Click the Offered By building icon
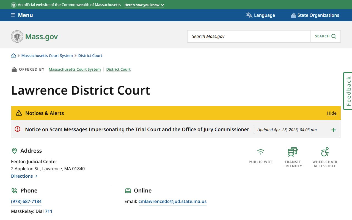The image size is (352, 220). coord(14,69)
